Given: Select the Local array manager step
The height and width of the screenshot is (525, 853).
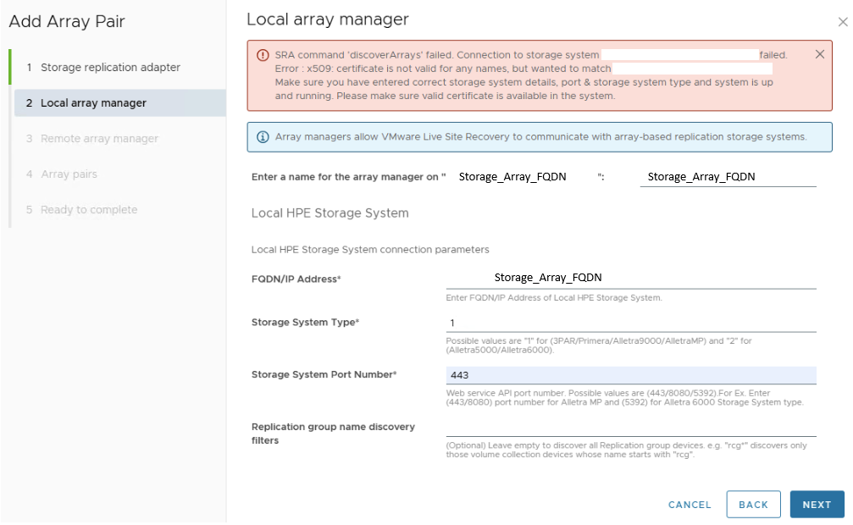Looking at the screenshot, I should [x=93, y=102].
